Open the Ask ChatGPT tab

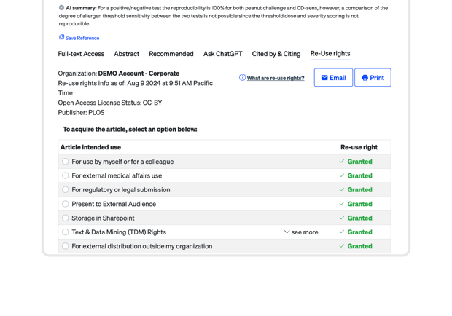pos(222,54)
